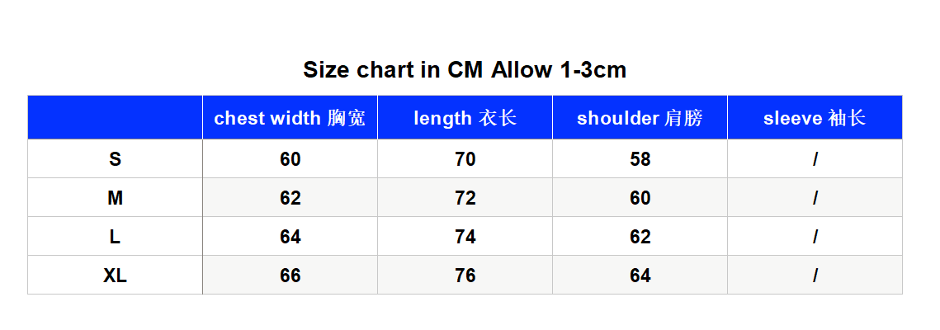Click the sleeve slash in XL row

click(x=815, y=276)
